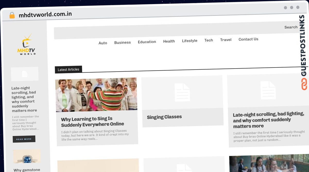Open the 'Why gemstone' sidebar article link
The width and height of the screenshot is (309, 172).
coord(27,170)
